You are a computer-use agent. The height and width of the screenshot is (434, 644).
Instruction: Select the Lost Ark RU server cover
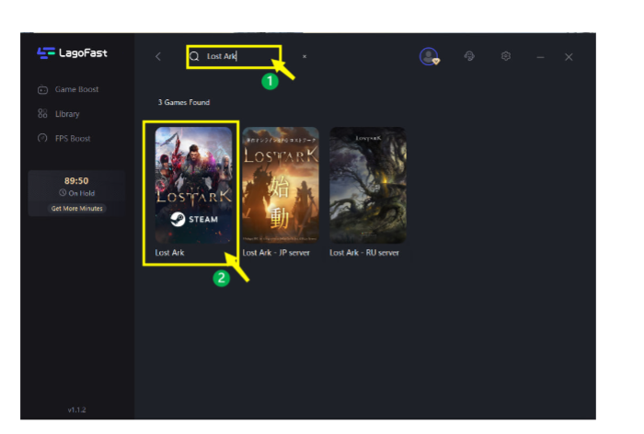point(368,185)
